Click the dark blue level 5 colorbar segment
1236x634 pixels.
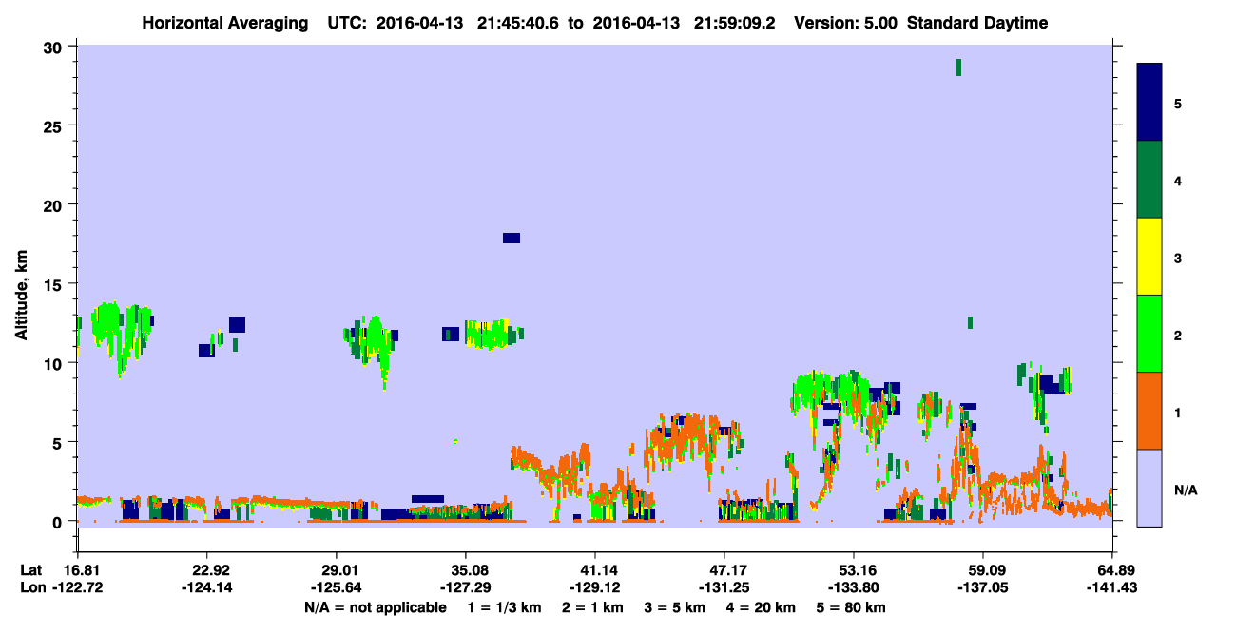click(1149, 103)
